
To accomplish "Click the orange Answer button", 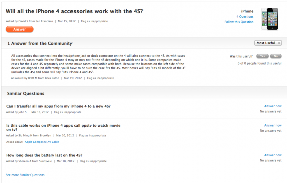I will coord(20,29).
